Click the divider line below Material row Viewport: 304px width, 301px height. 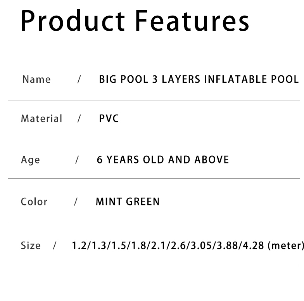pyautogui.click(x=154, y=140)
